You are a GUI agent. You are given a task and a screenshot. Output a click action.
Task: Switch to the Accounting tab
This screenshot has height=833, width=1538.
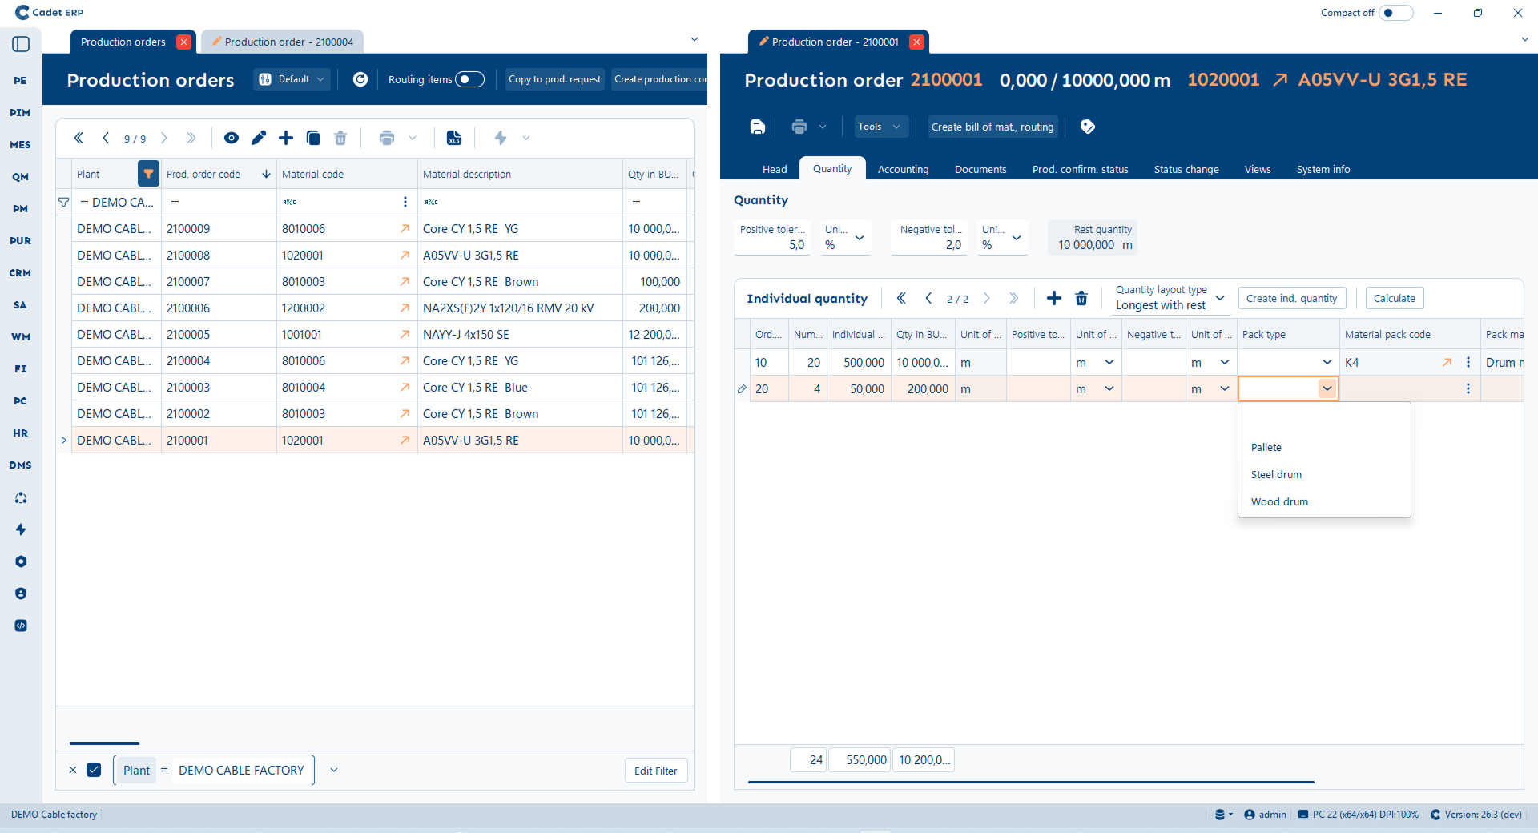(903, 169)
